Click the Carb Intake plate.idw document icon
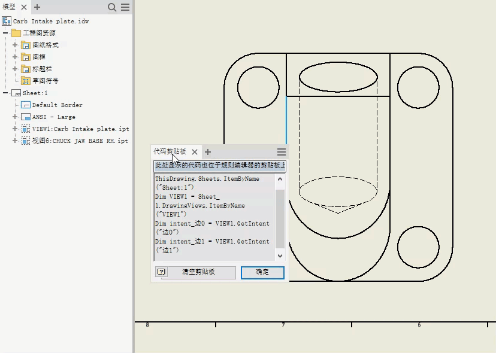Viewport: 496px width, 353px height. tap(7, 21)
